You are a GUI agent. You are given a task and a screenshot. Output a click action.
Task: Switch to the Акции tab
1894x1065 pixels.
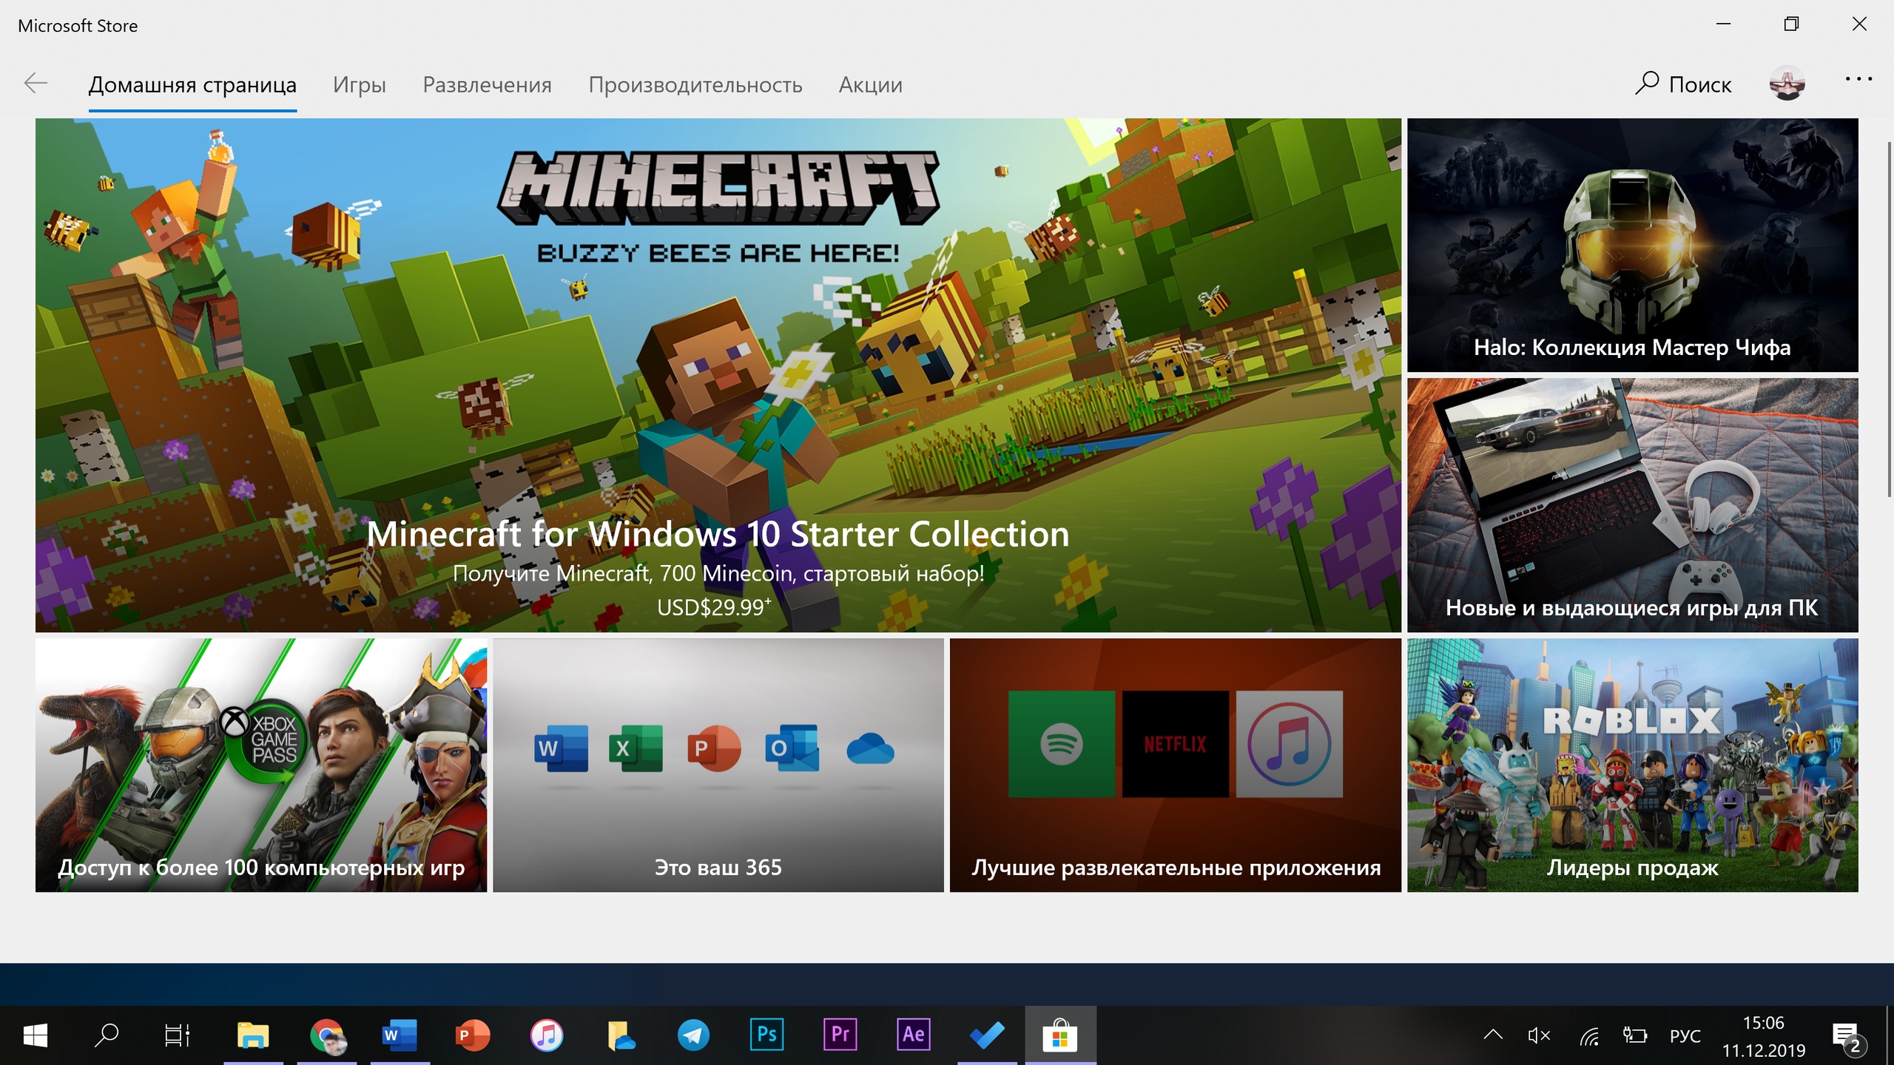pyautogui.click(x=870, y=84)
